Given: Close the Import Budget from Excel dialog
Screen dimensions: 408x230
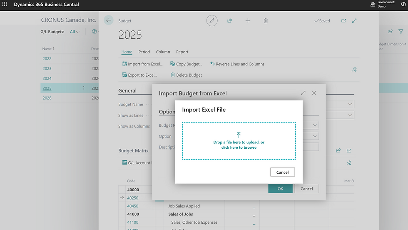Looking at the screenshot, I should (x=313, y=93).
